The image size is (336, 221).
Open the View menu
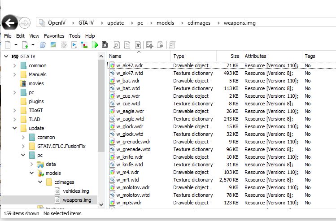34,36
